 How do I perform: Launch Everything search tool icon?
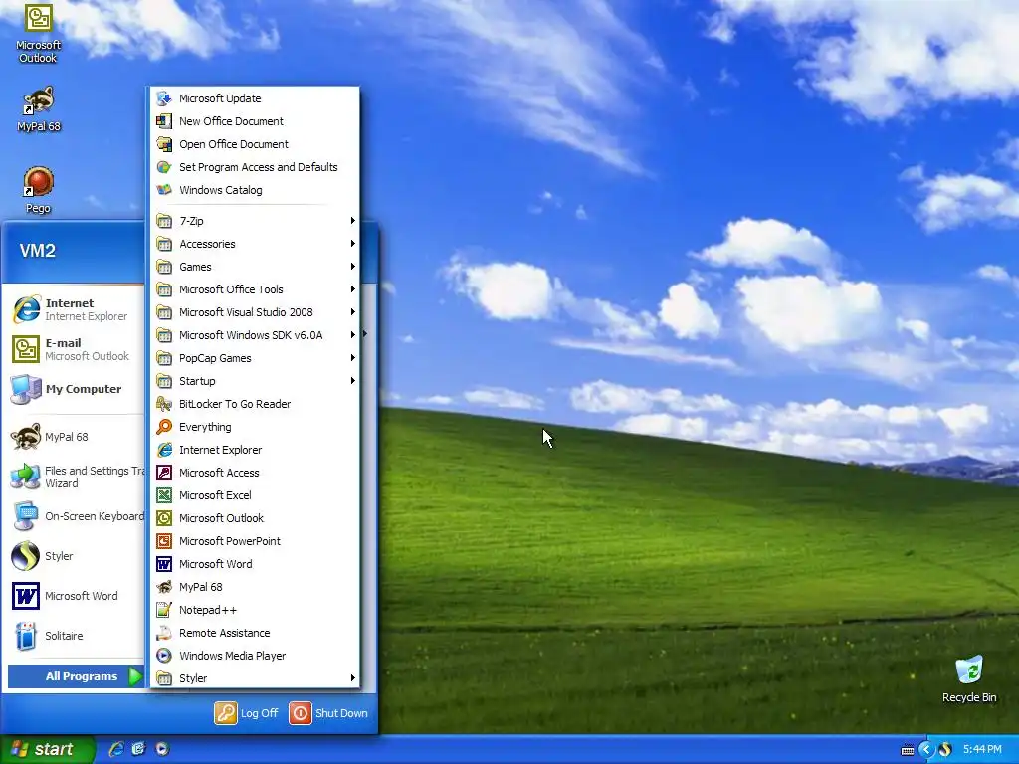pyautogui.click(x=164, y=427)
